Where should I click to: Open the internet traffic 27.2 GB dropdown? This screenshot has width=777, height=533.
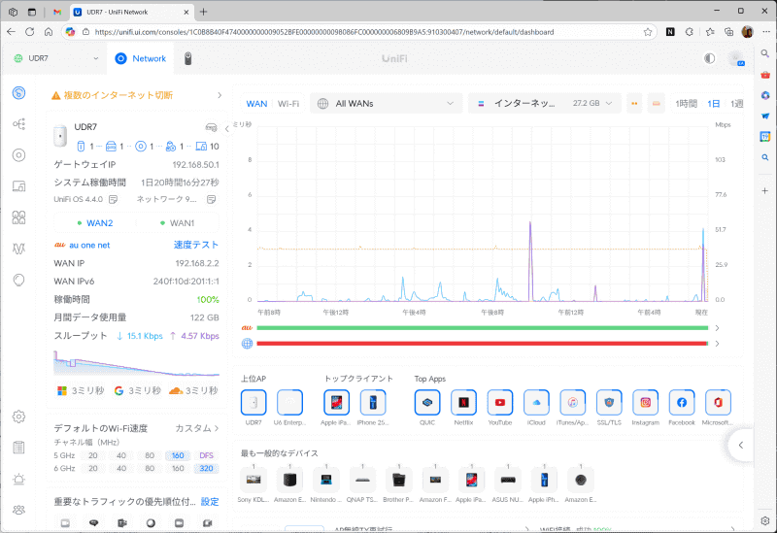point(544,104)
